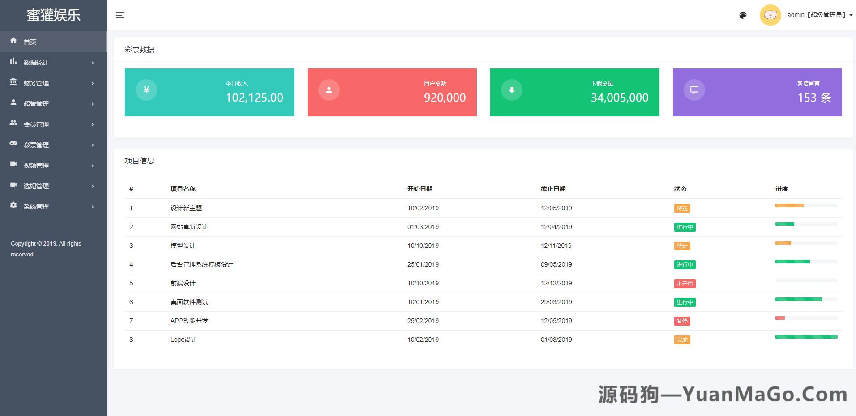Select 首页 in the sidebar
This screenshot has height=416, width=856.
(30, 42)
